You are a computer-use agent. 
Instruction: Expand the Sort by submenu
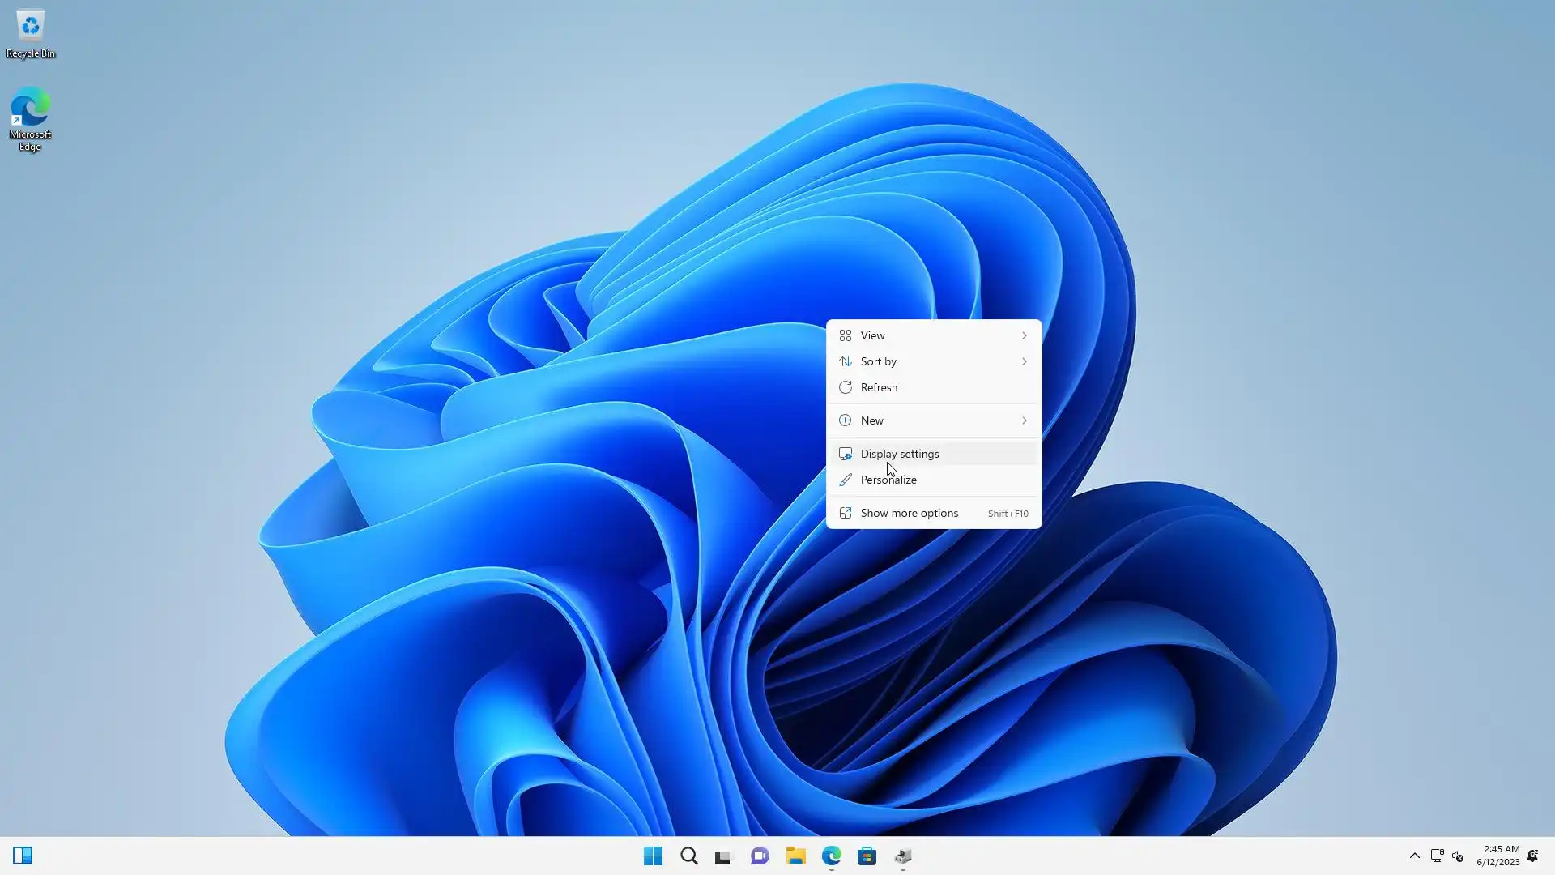click(x=933, y=361)
